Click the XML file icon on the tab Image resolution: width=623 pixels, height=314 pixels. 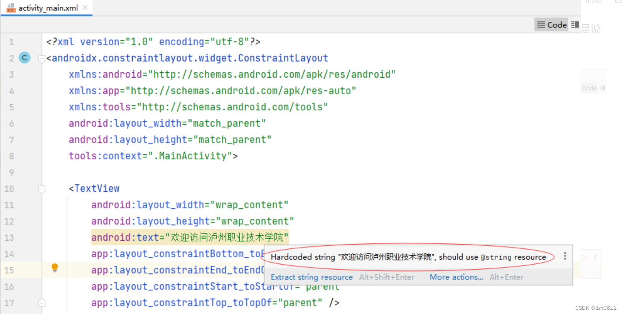click(11, 8)
